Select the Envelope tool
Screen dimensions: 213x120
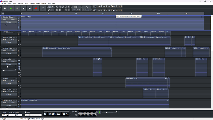pyautogui.click(x=52, y=7)
